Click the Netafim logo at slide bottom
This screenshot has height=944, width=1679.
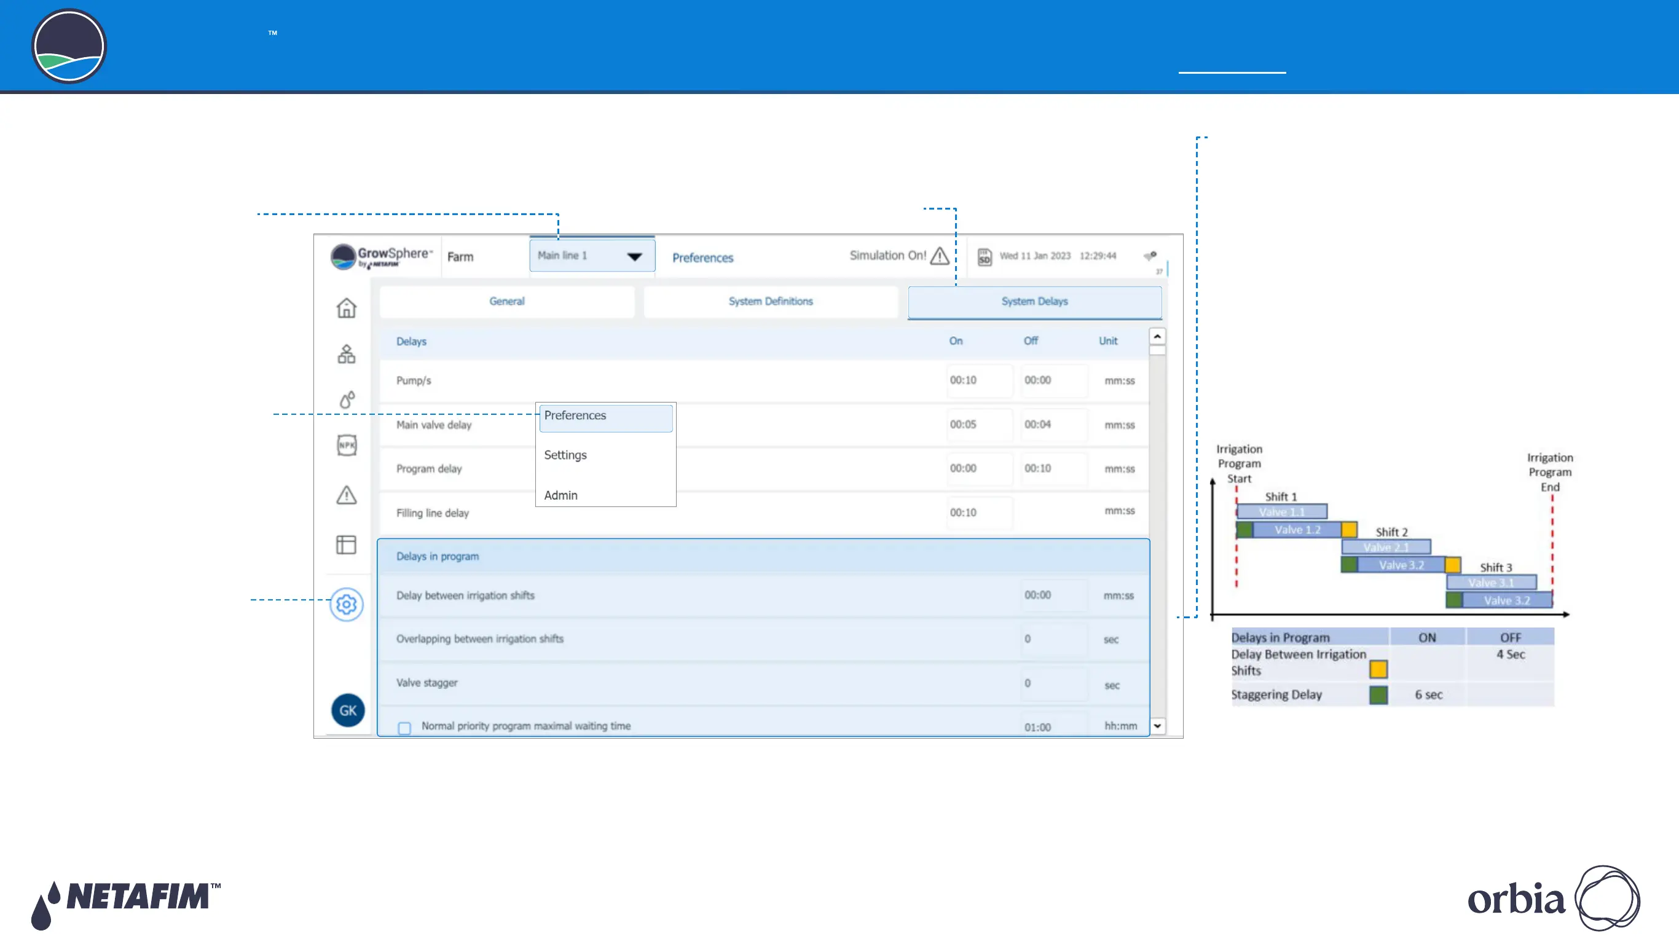(x=126, y=905)
